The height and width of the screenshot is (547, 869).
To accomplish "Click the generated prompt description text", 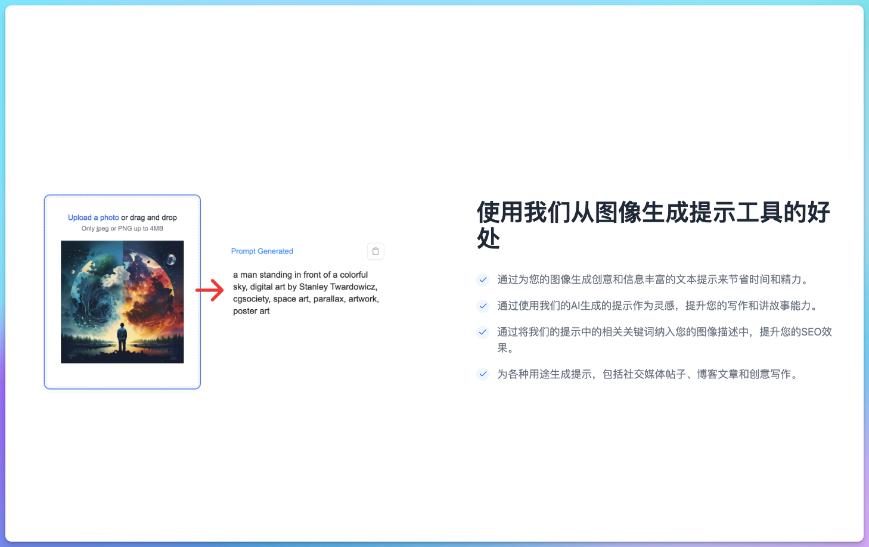I will click(x=306, y=292).
